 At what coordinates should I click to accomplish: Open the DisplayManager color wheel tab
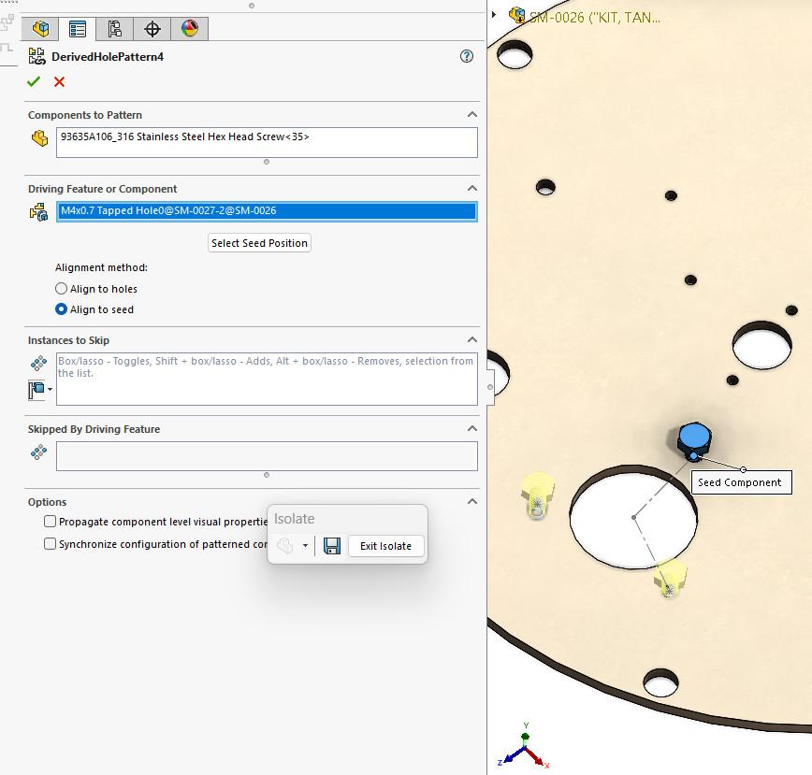[190, 29]
